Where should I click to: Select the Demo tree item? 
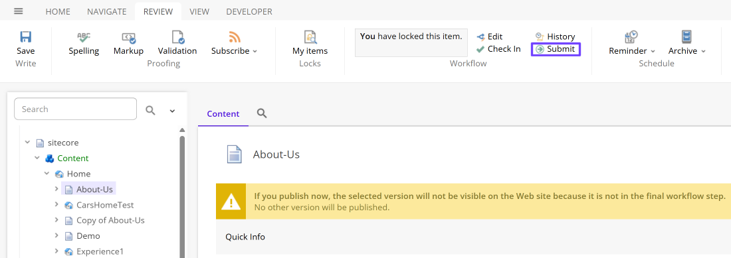[82, 236]
